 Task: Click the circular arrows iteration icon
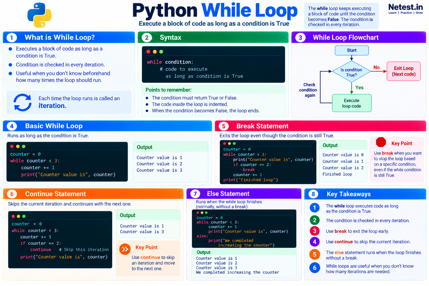[23, 103]
